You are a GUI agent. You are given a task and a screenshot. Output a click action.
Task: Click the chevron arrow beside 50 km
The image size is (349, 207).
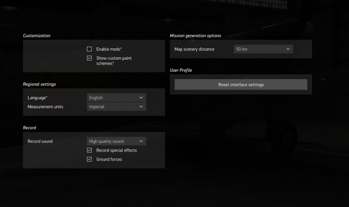point(288,49)
